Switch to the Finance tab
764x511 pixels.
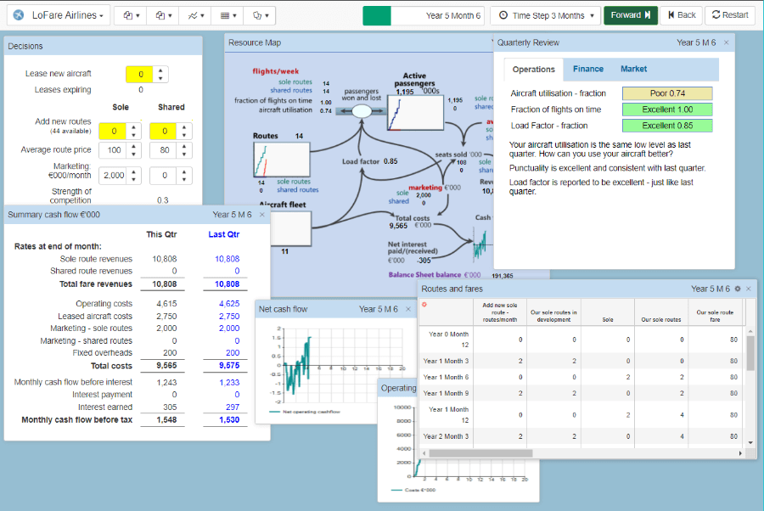[x=587, y=70]
